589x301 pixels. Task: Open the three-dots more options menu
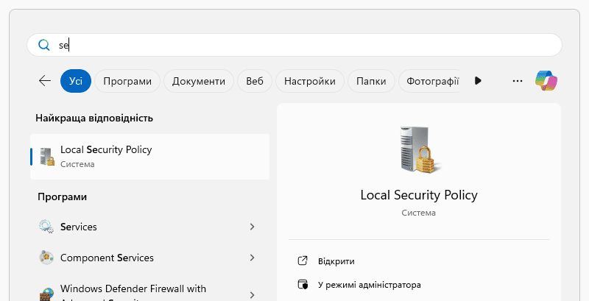pos(517,81)
